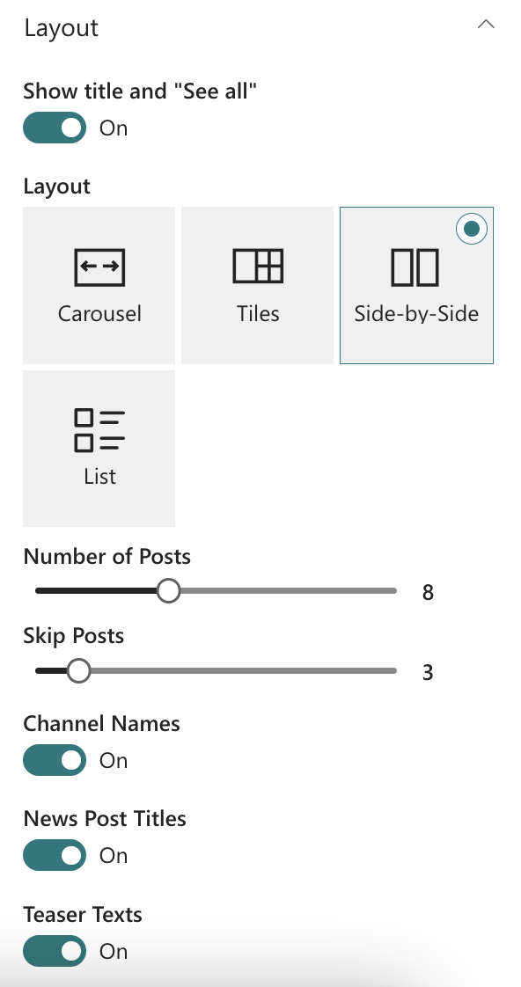
Task: Click the Layout section header title
Action: [x=61, y=27]
